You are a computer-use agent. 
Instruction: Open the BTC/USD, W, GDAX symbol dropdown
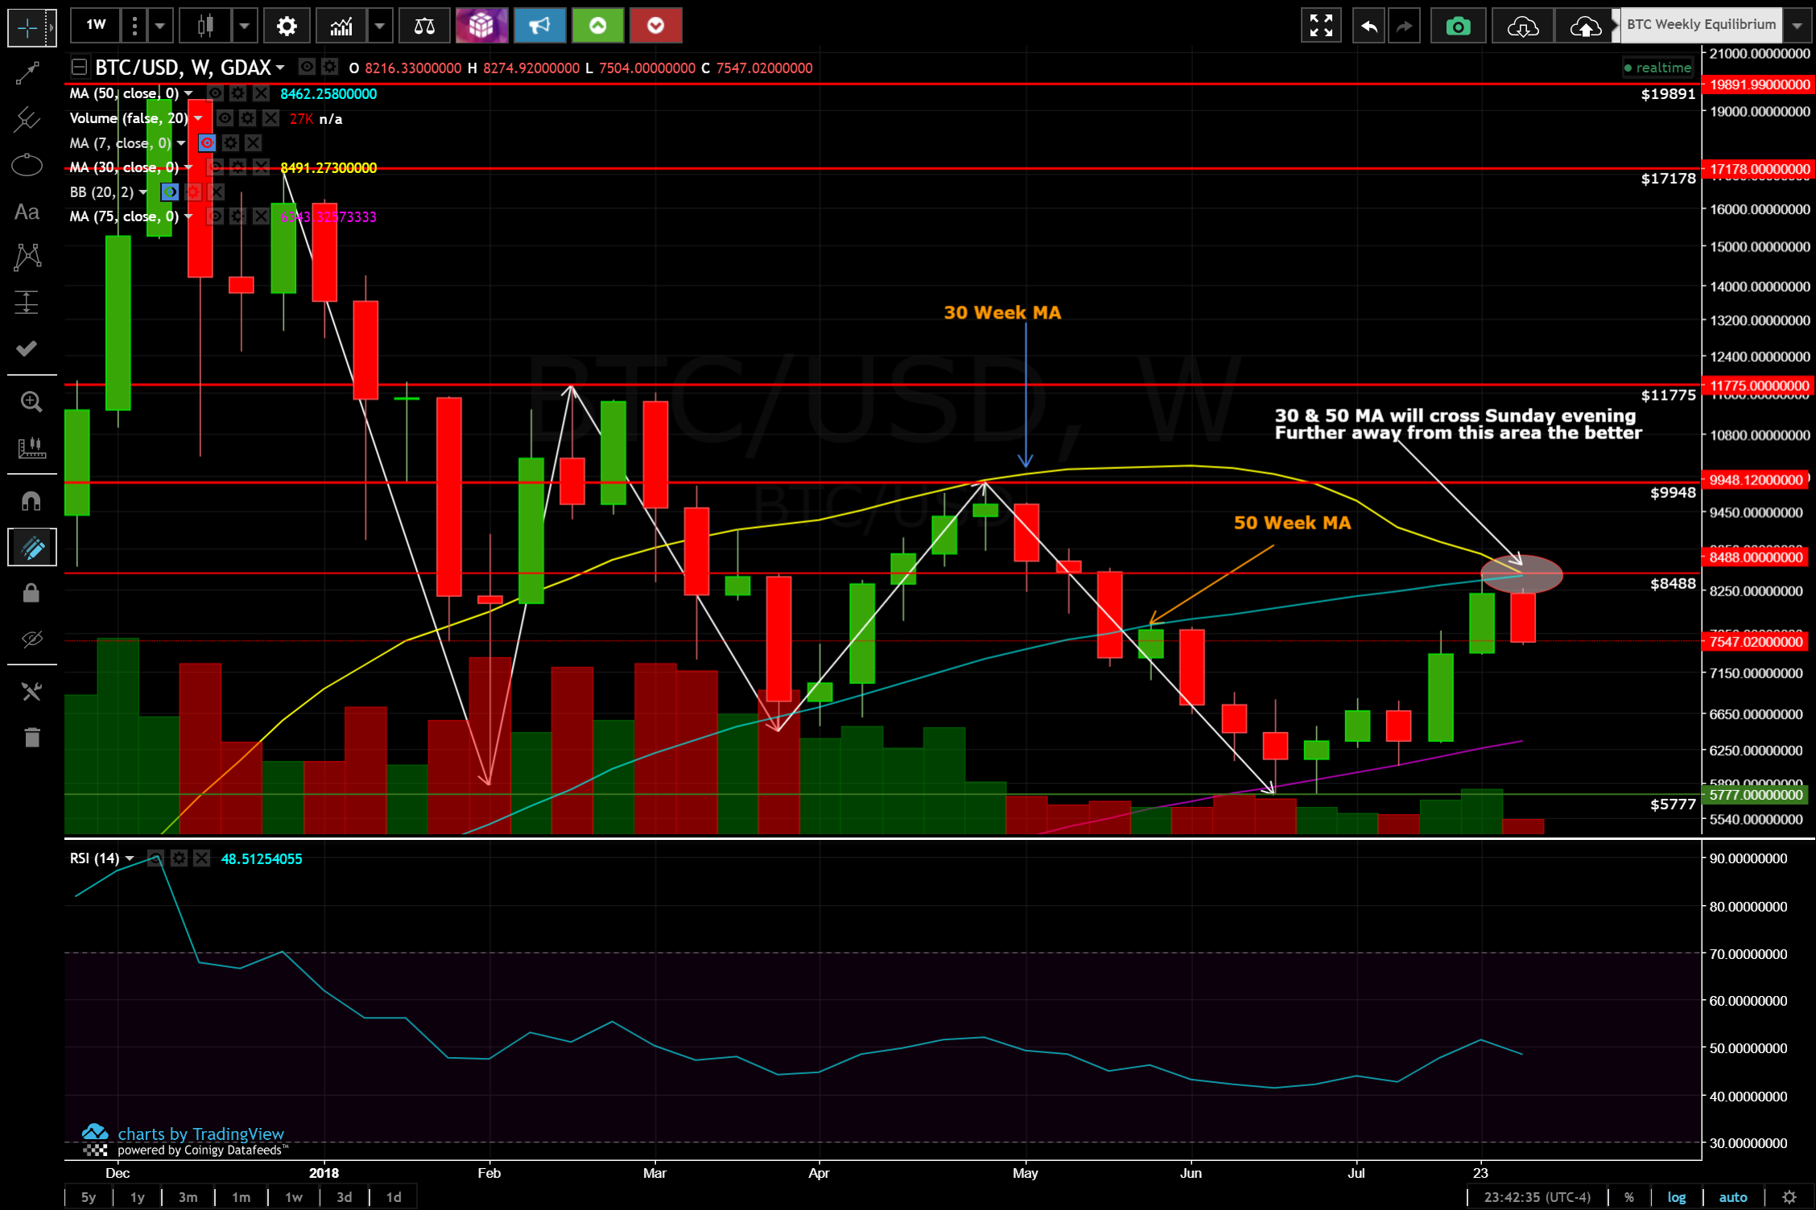280,68
